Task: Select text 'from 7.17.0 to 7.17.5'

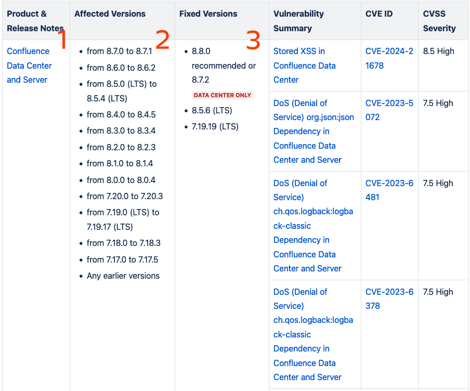Action: tap(122, 259)
